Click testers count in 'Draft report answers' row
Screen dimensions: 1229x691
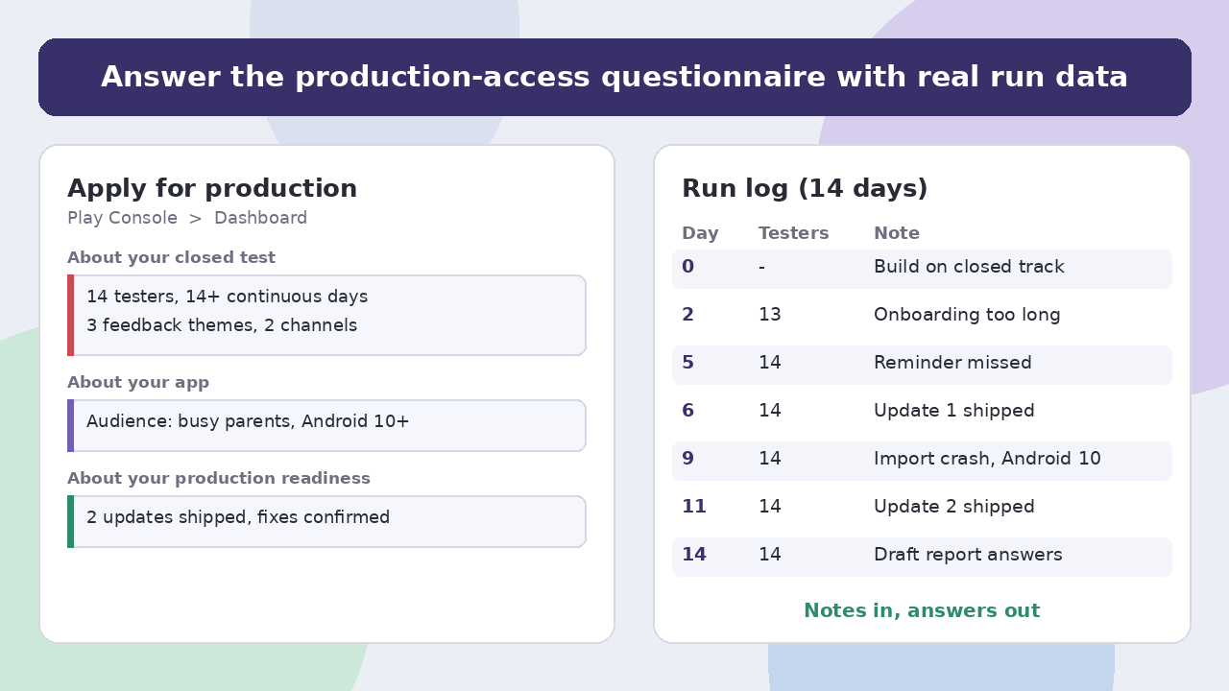(770, 555)
